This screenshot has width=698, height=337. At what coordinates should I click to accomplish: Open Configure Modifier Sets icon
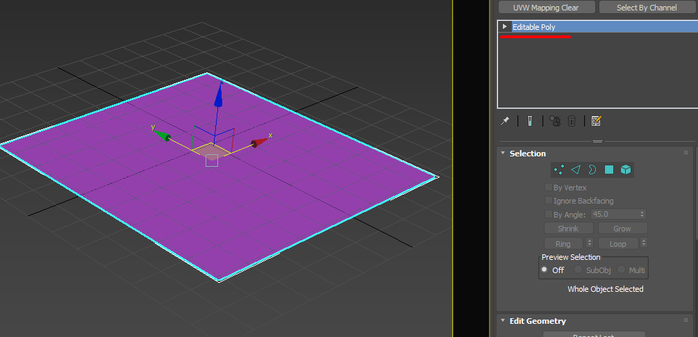click(x=597, y=121)
